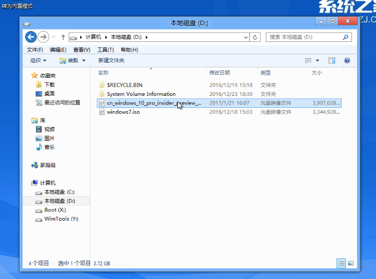This screenshot has width=376, height=279.
Task: Click the help question mark icon
Action: [x=347, y=60]
